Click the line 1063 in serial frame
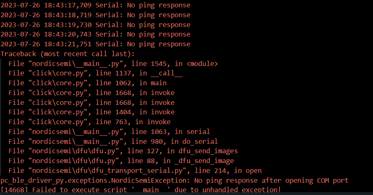Screen dimensions: 373x195 pos(109,132)
